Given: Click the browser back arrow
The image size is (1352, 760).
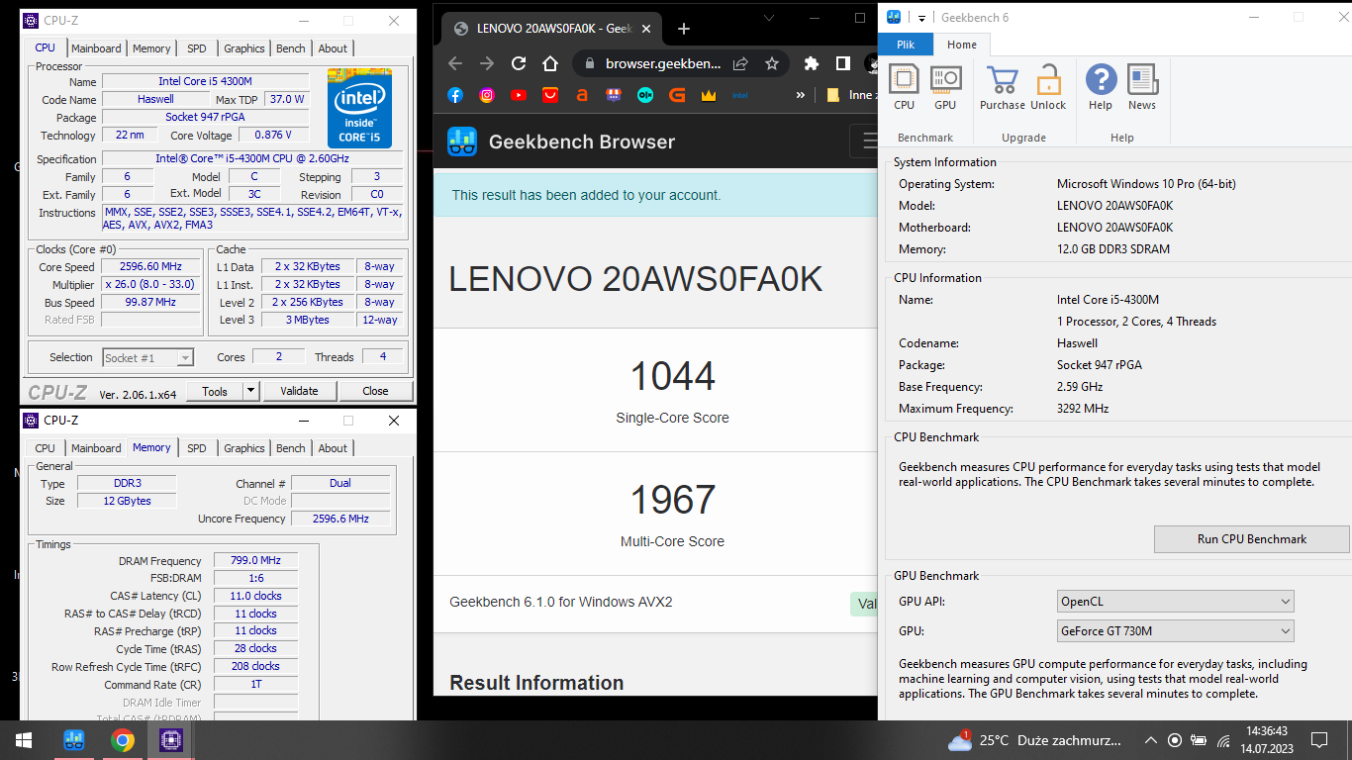Looking at the screenshot, I should tap(455, 63).
